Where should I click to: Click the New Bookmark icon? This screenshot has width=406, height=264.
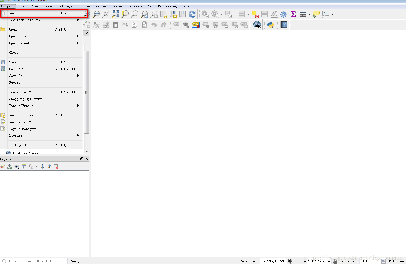(173, 14)
